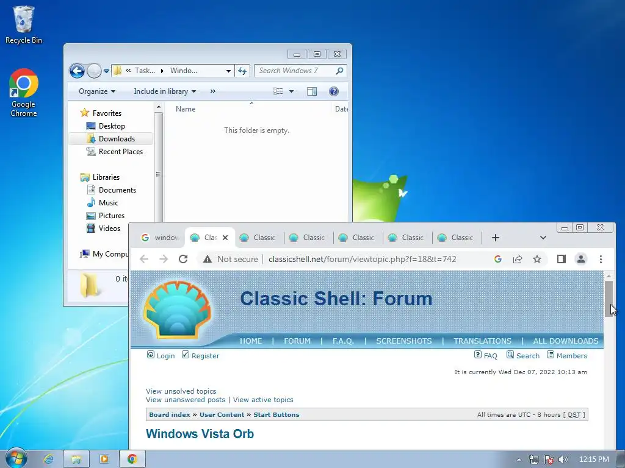
Task: Switch to third Chrome tab
Action: 258,238
